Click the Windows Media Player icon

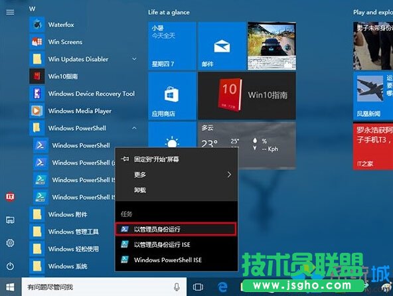[37, 111]
